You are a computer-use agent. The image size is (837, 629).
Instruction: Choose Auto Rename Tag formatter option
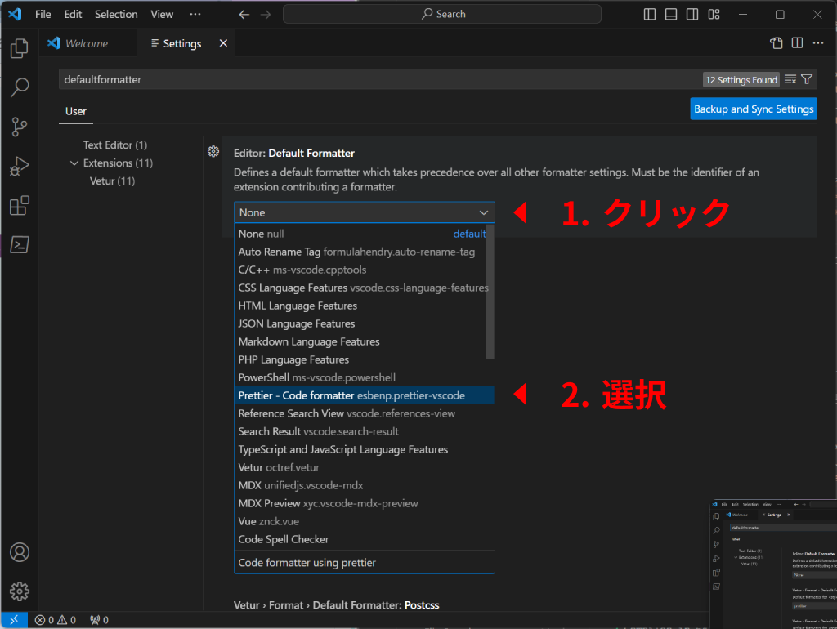pyautogui.click(x=362, y=252)
